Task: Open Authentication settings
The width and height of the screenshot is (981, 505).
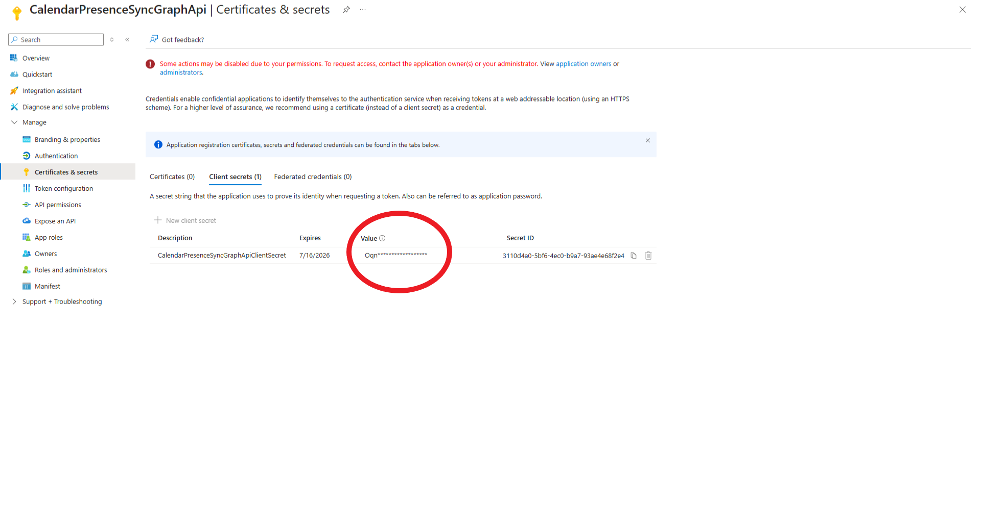Action: click(56, 156)
